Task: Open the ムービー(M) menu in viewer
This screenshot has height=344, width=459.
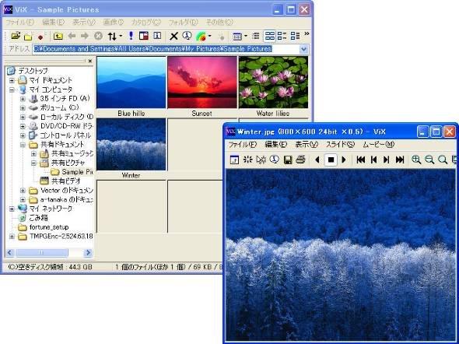Action: click(x=379, y=144)
